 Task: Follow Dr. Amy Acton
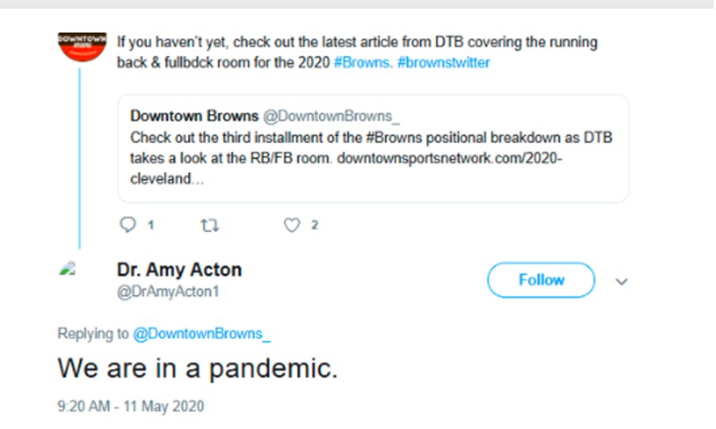[x=541, y=280]
